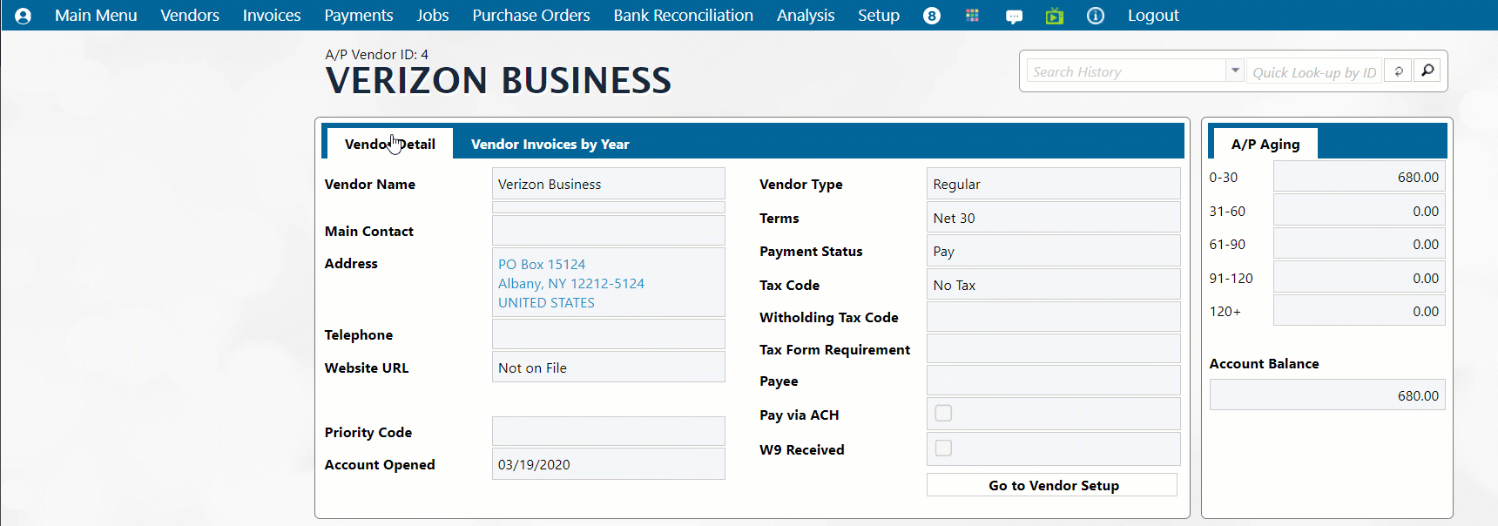Click the PO Box 15124 address link
Viewport: 1498px width, 526px height.
coord(542,265)
